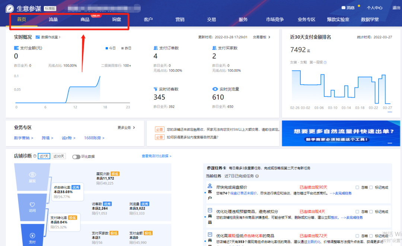Viewport: 402px width, 246px height.
Task: Go to 服务 tab
Action: [x=243, y=19]
